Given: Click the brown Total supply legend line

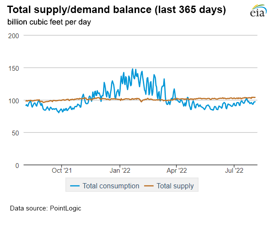Looking at the screenshot, I should pyautogui.click(x=149, y=186).
